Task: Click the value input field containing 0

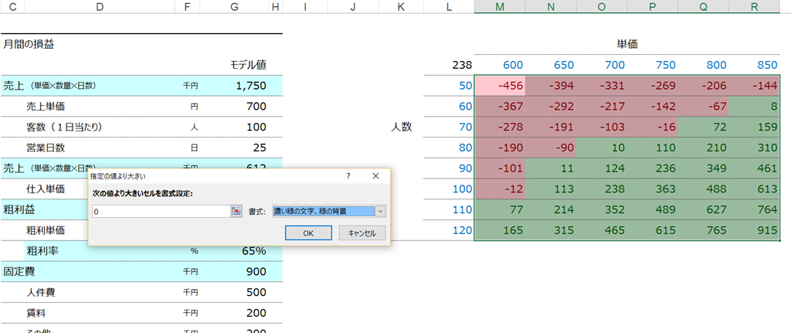Action: [161, 212]
